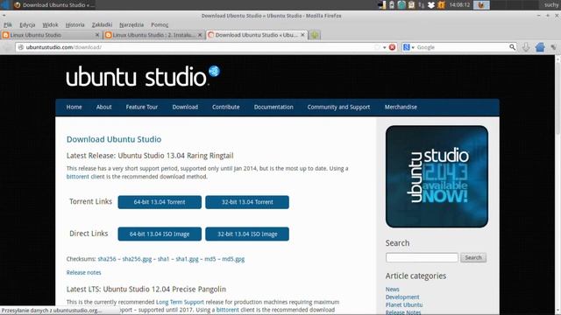Open the sha1.gpg checksum link

pos(187,259)
